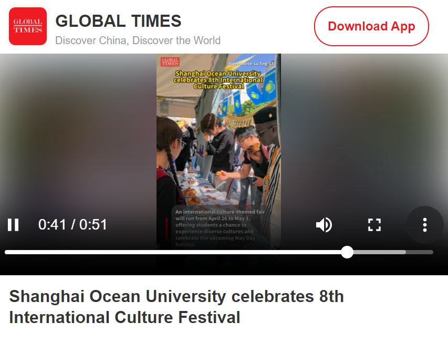
Task: Click the Download App button
Action: click(x=371, y=26)
